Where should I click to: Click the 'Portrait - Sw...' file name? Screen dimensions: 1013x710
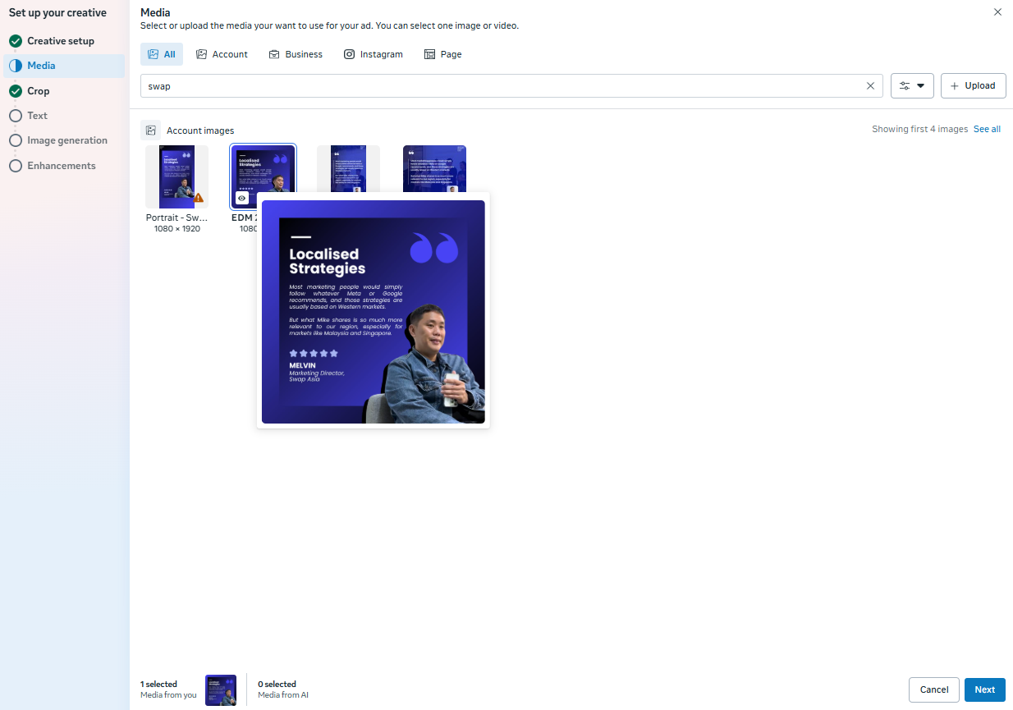(x=176, y=218)
